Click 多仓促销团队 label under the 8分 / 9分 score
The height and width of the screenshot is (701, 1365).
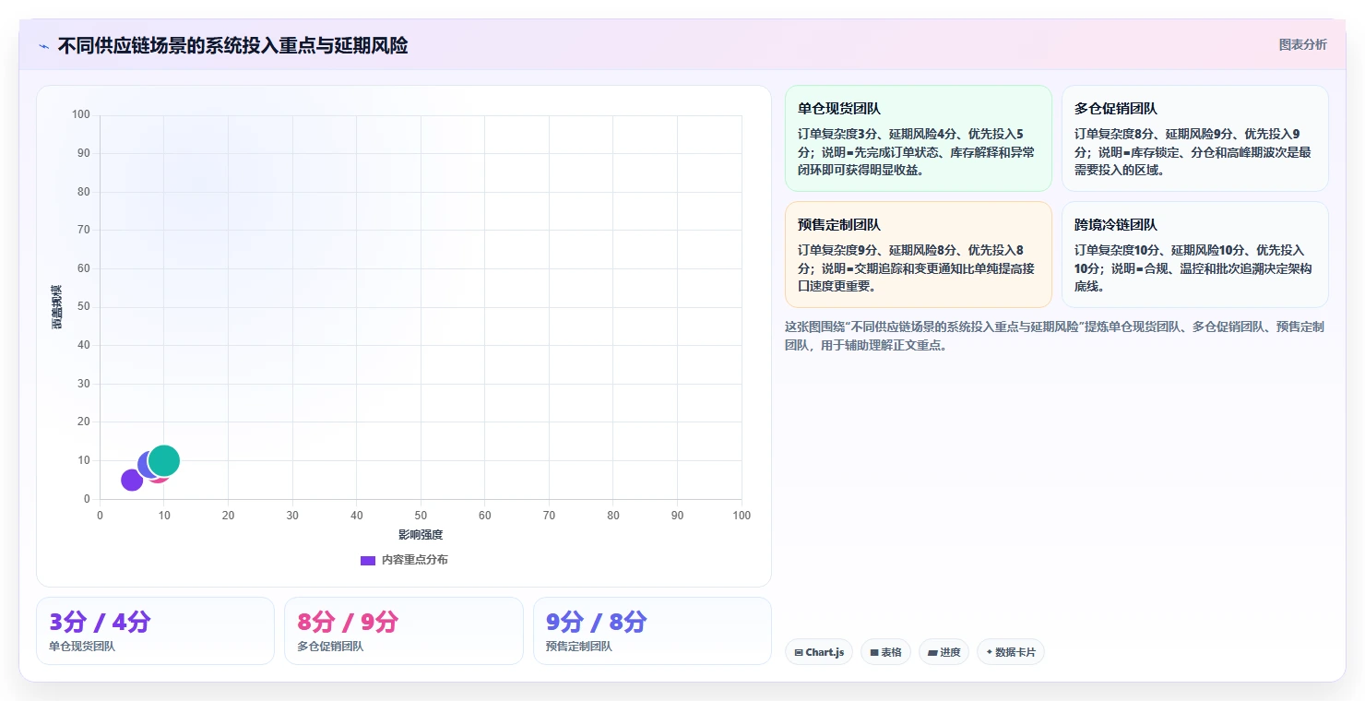tap(330, 647)
